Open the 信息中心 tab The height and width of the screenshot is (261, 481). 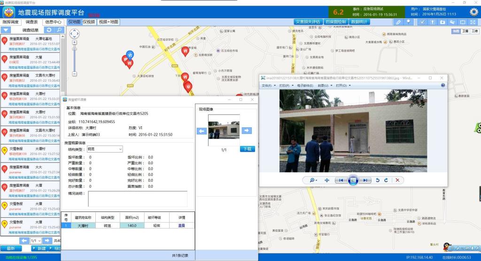[x=53, y=22]
